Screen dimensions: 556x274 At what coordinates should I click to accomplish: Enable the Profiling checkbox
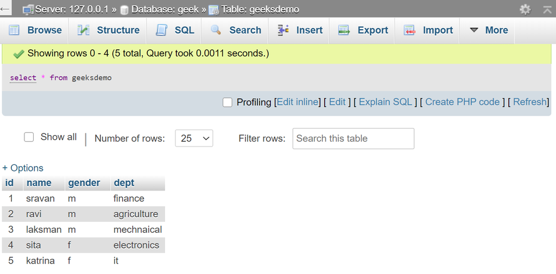coord(228,102)
